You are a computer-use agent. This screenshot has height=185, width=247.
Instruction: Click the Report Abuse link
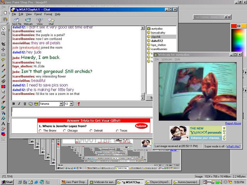tap(233, 123)
